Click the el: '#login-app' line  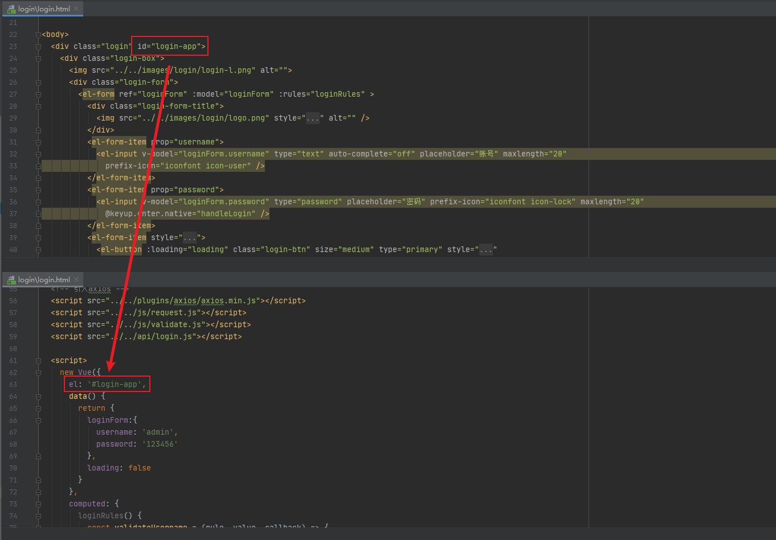108,385
